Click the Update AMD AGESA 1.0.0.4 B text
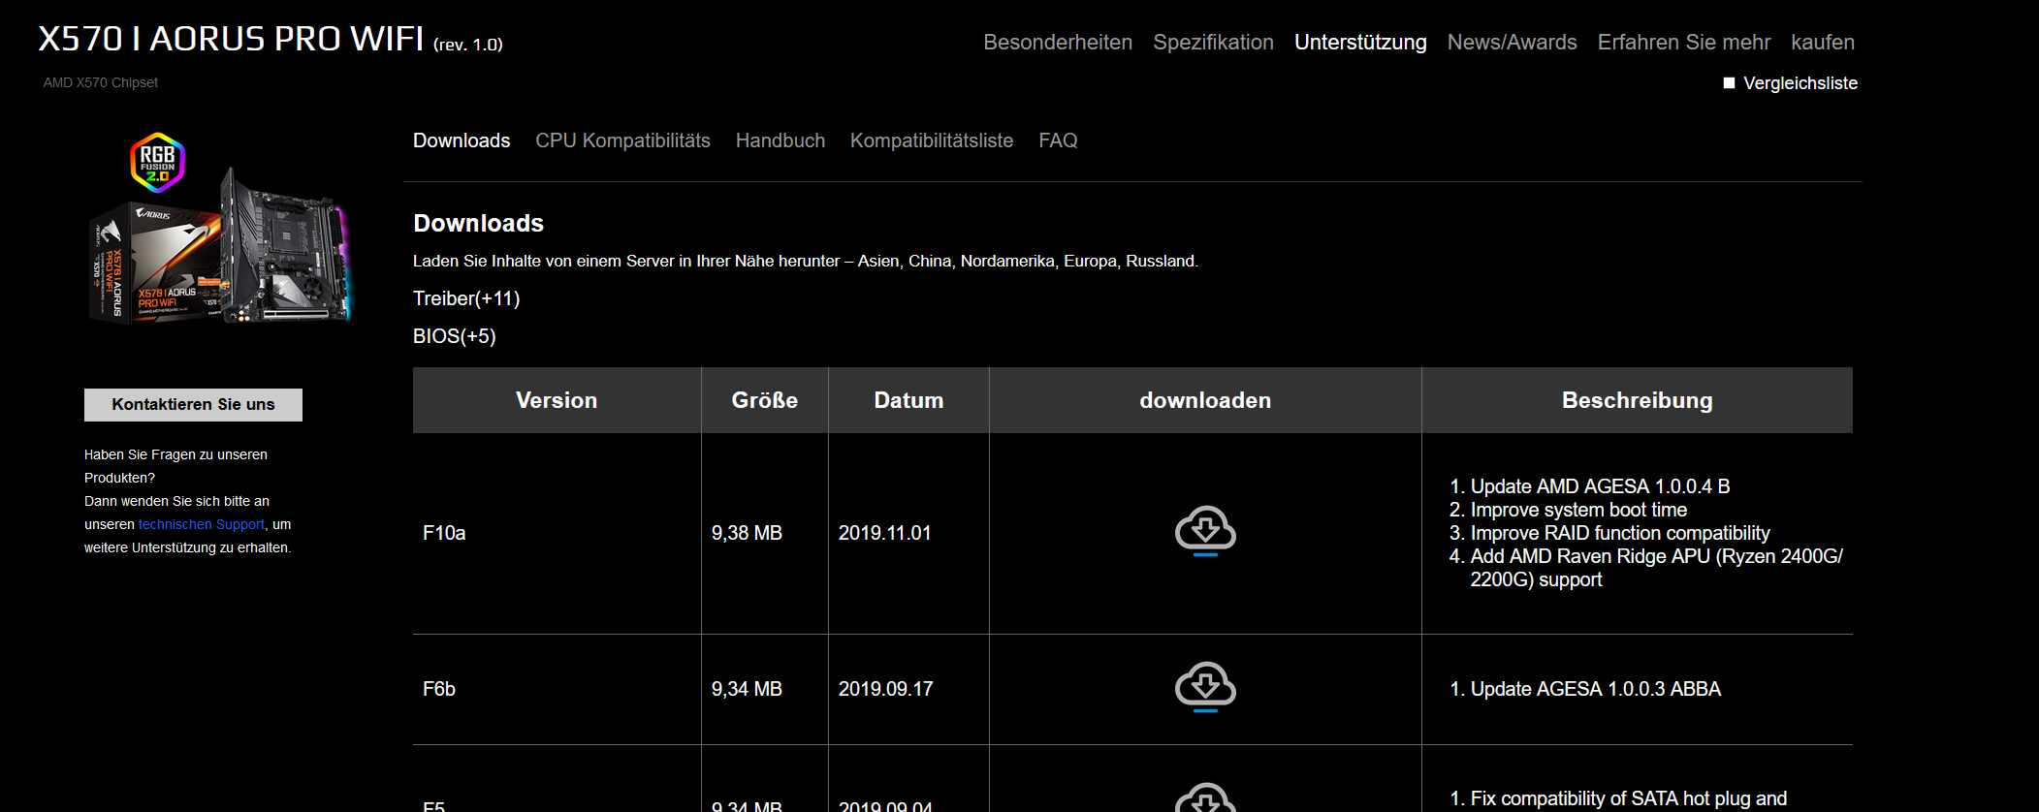The width and height of the screenshot is (2039, 812). point(1600,486)
